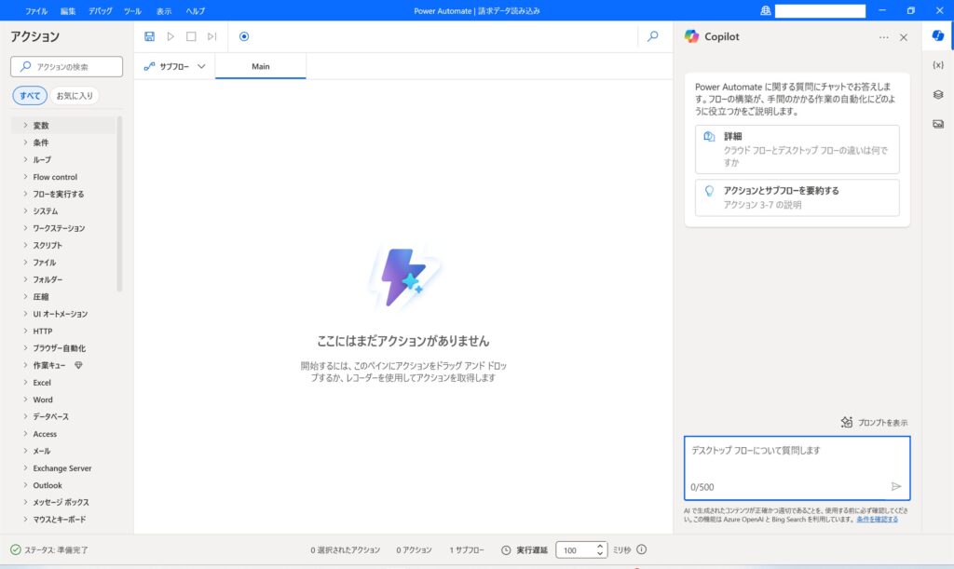Select the お気に入り filter pill
954x569 pixels.
click(x=75, y=95)
